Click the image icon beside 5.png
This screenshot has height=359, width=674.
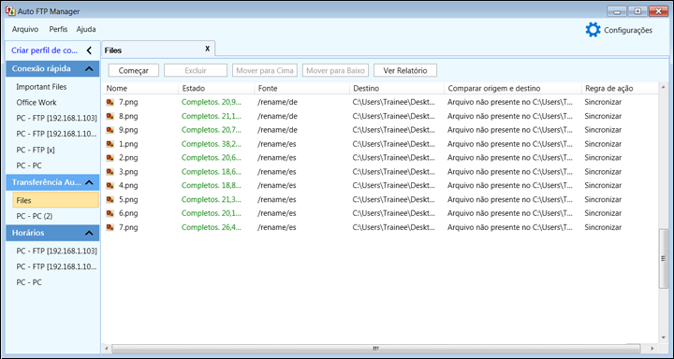[110, 200]
